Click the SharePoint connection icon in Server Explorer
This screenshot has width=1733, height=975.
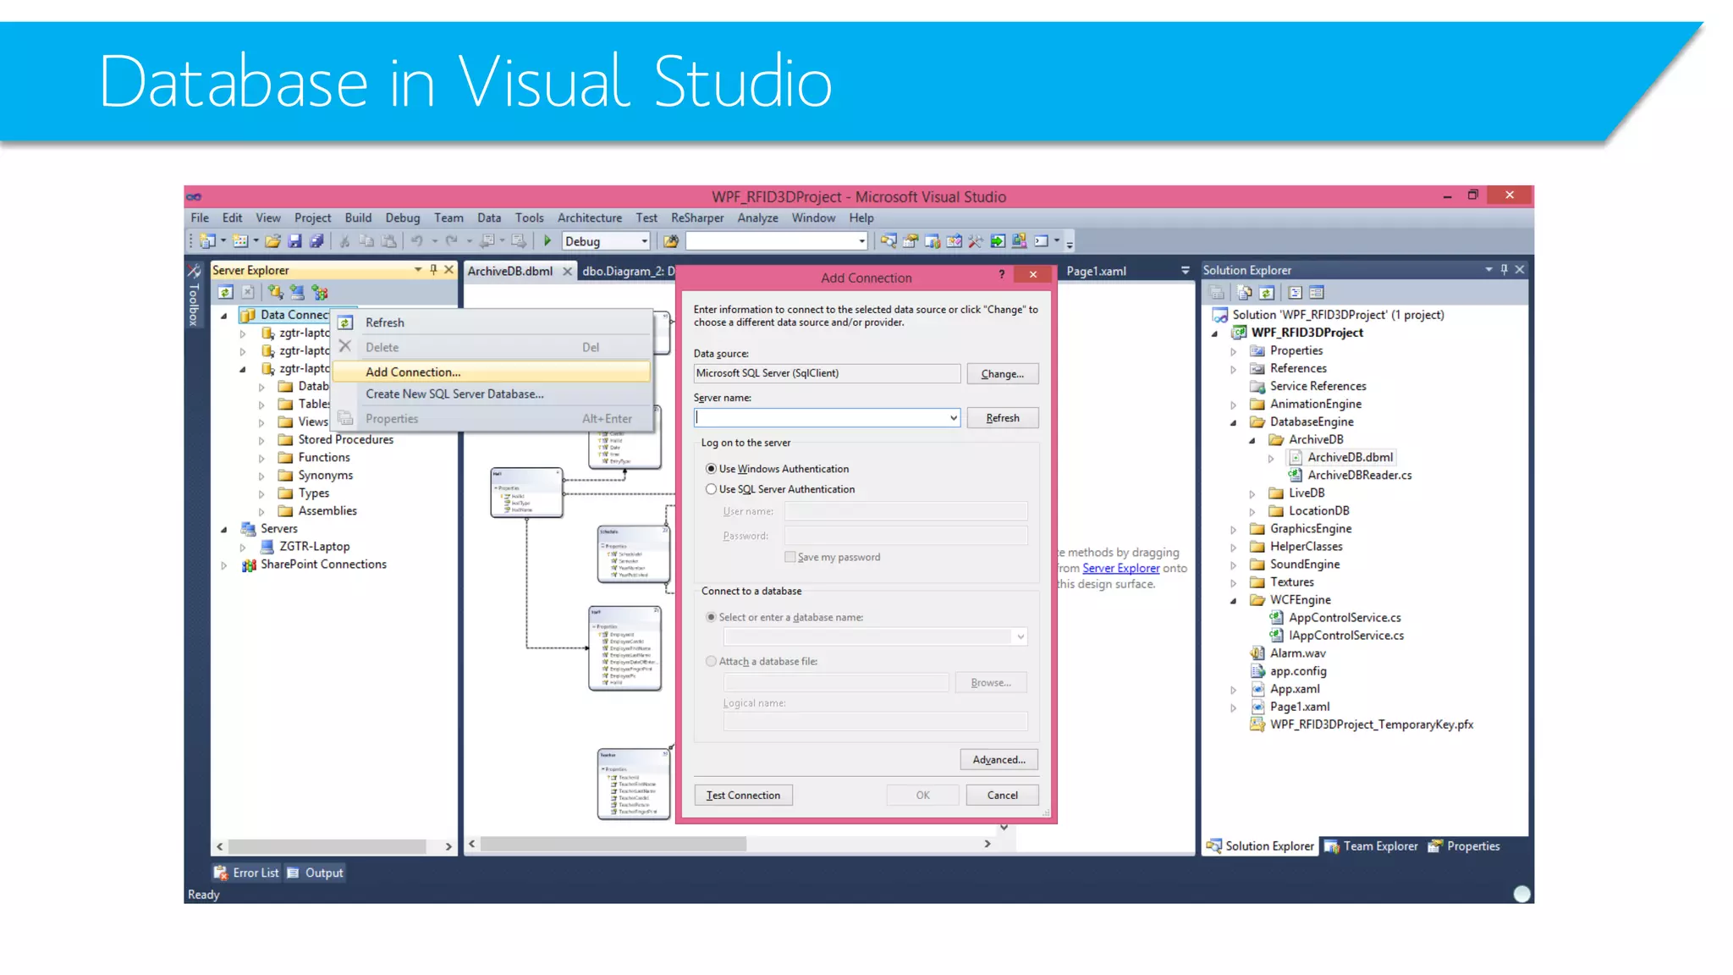tap(319, 292)
